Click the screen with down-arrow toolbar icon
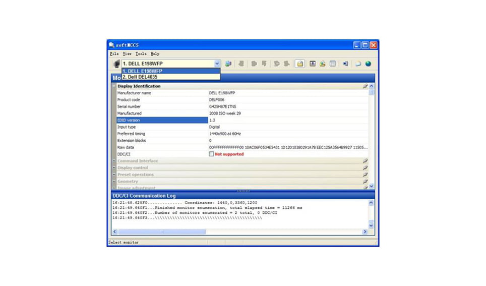The height and width of the screenshot is (286, 486). click(313, 64)
